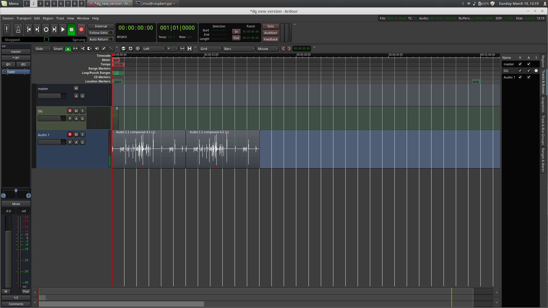Select the Draw pencil tool
This screenshot has height=308, width=548.
(104, 49)
